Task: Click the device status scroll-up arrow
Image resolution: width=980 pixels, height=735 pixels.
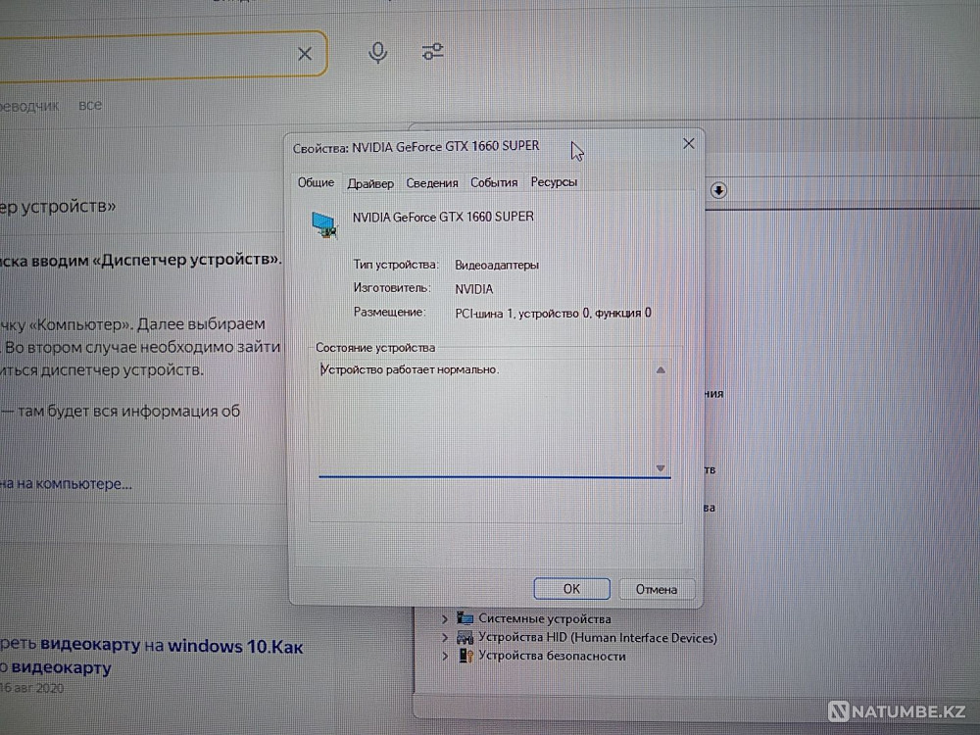Action: point(660,370)
